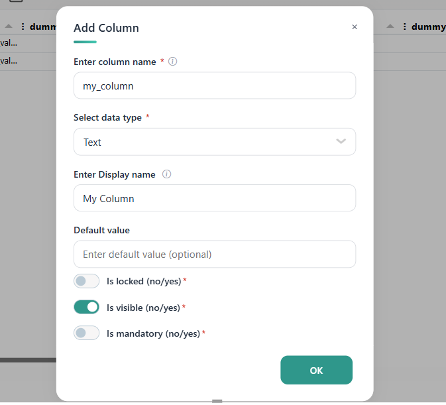The height and width of the screenshot is (405, 446).
Task: Click into the column name field
Action: [x=215, y=86]
